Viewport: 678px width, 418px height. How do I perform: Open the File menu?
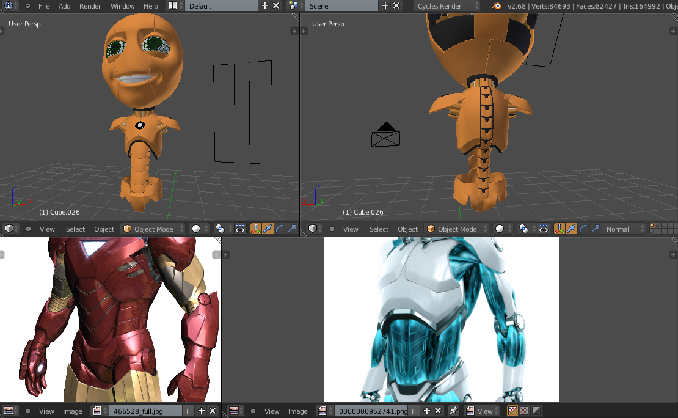[x=43, y=6]
